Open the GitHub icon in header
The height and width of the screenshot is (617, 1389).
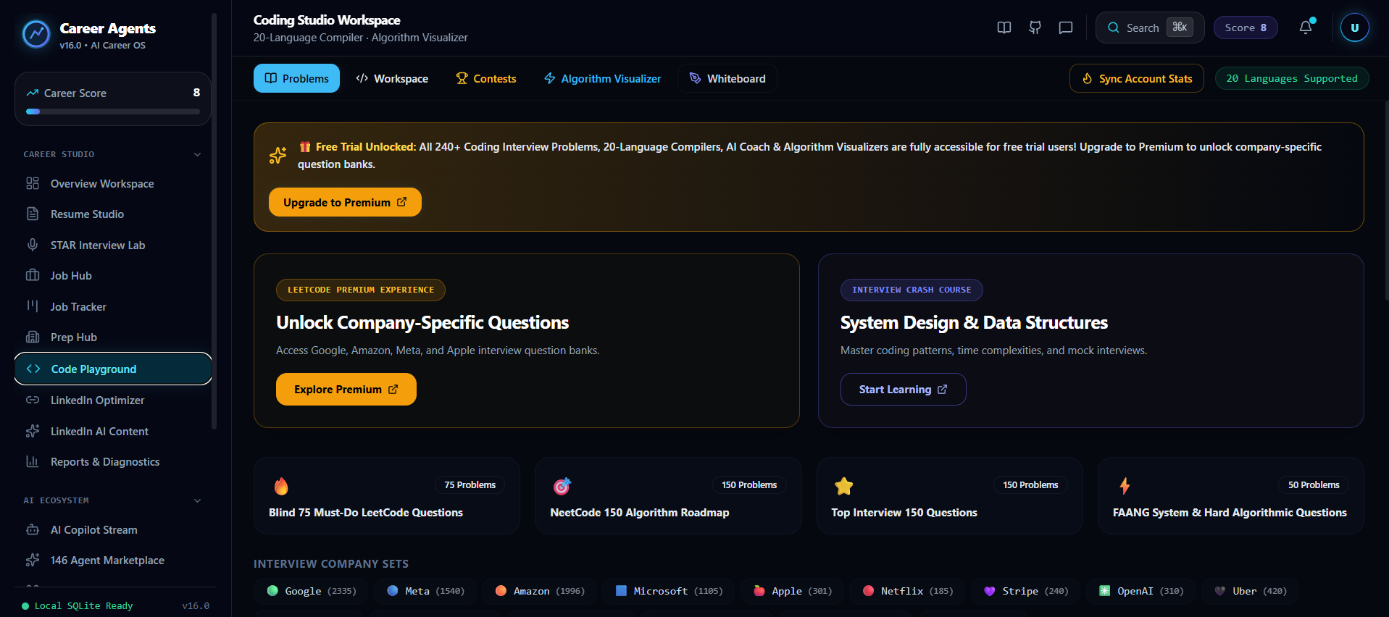[x=1035, y=28]
